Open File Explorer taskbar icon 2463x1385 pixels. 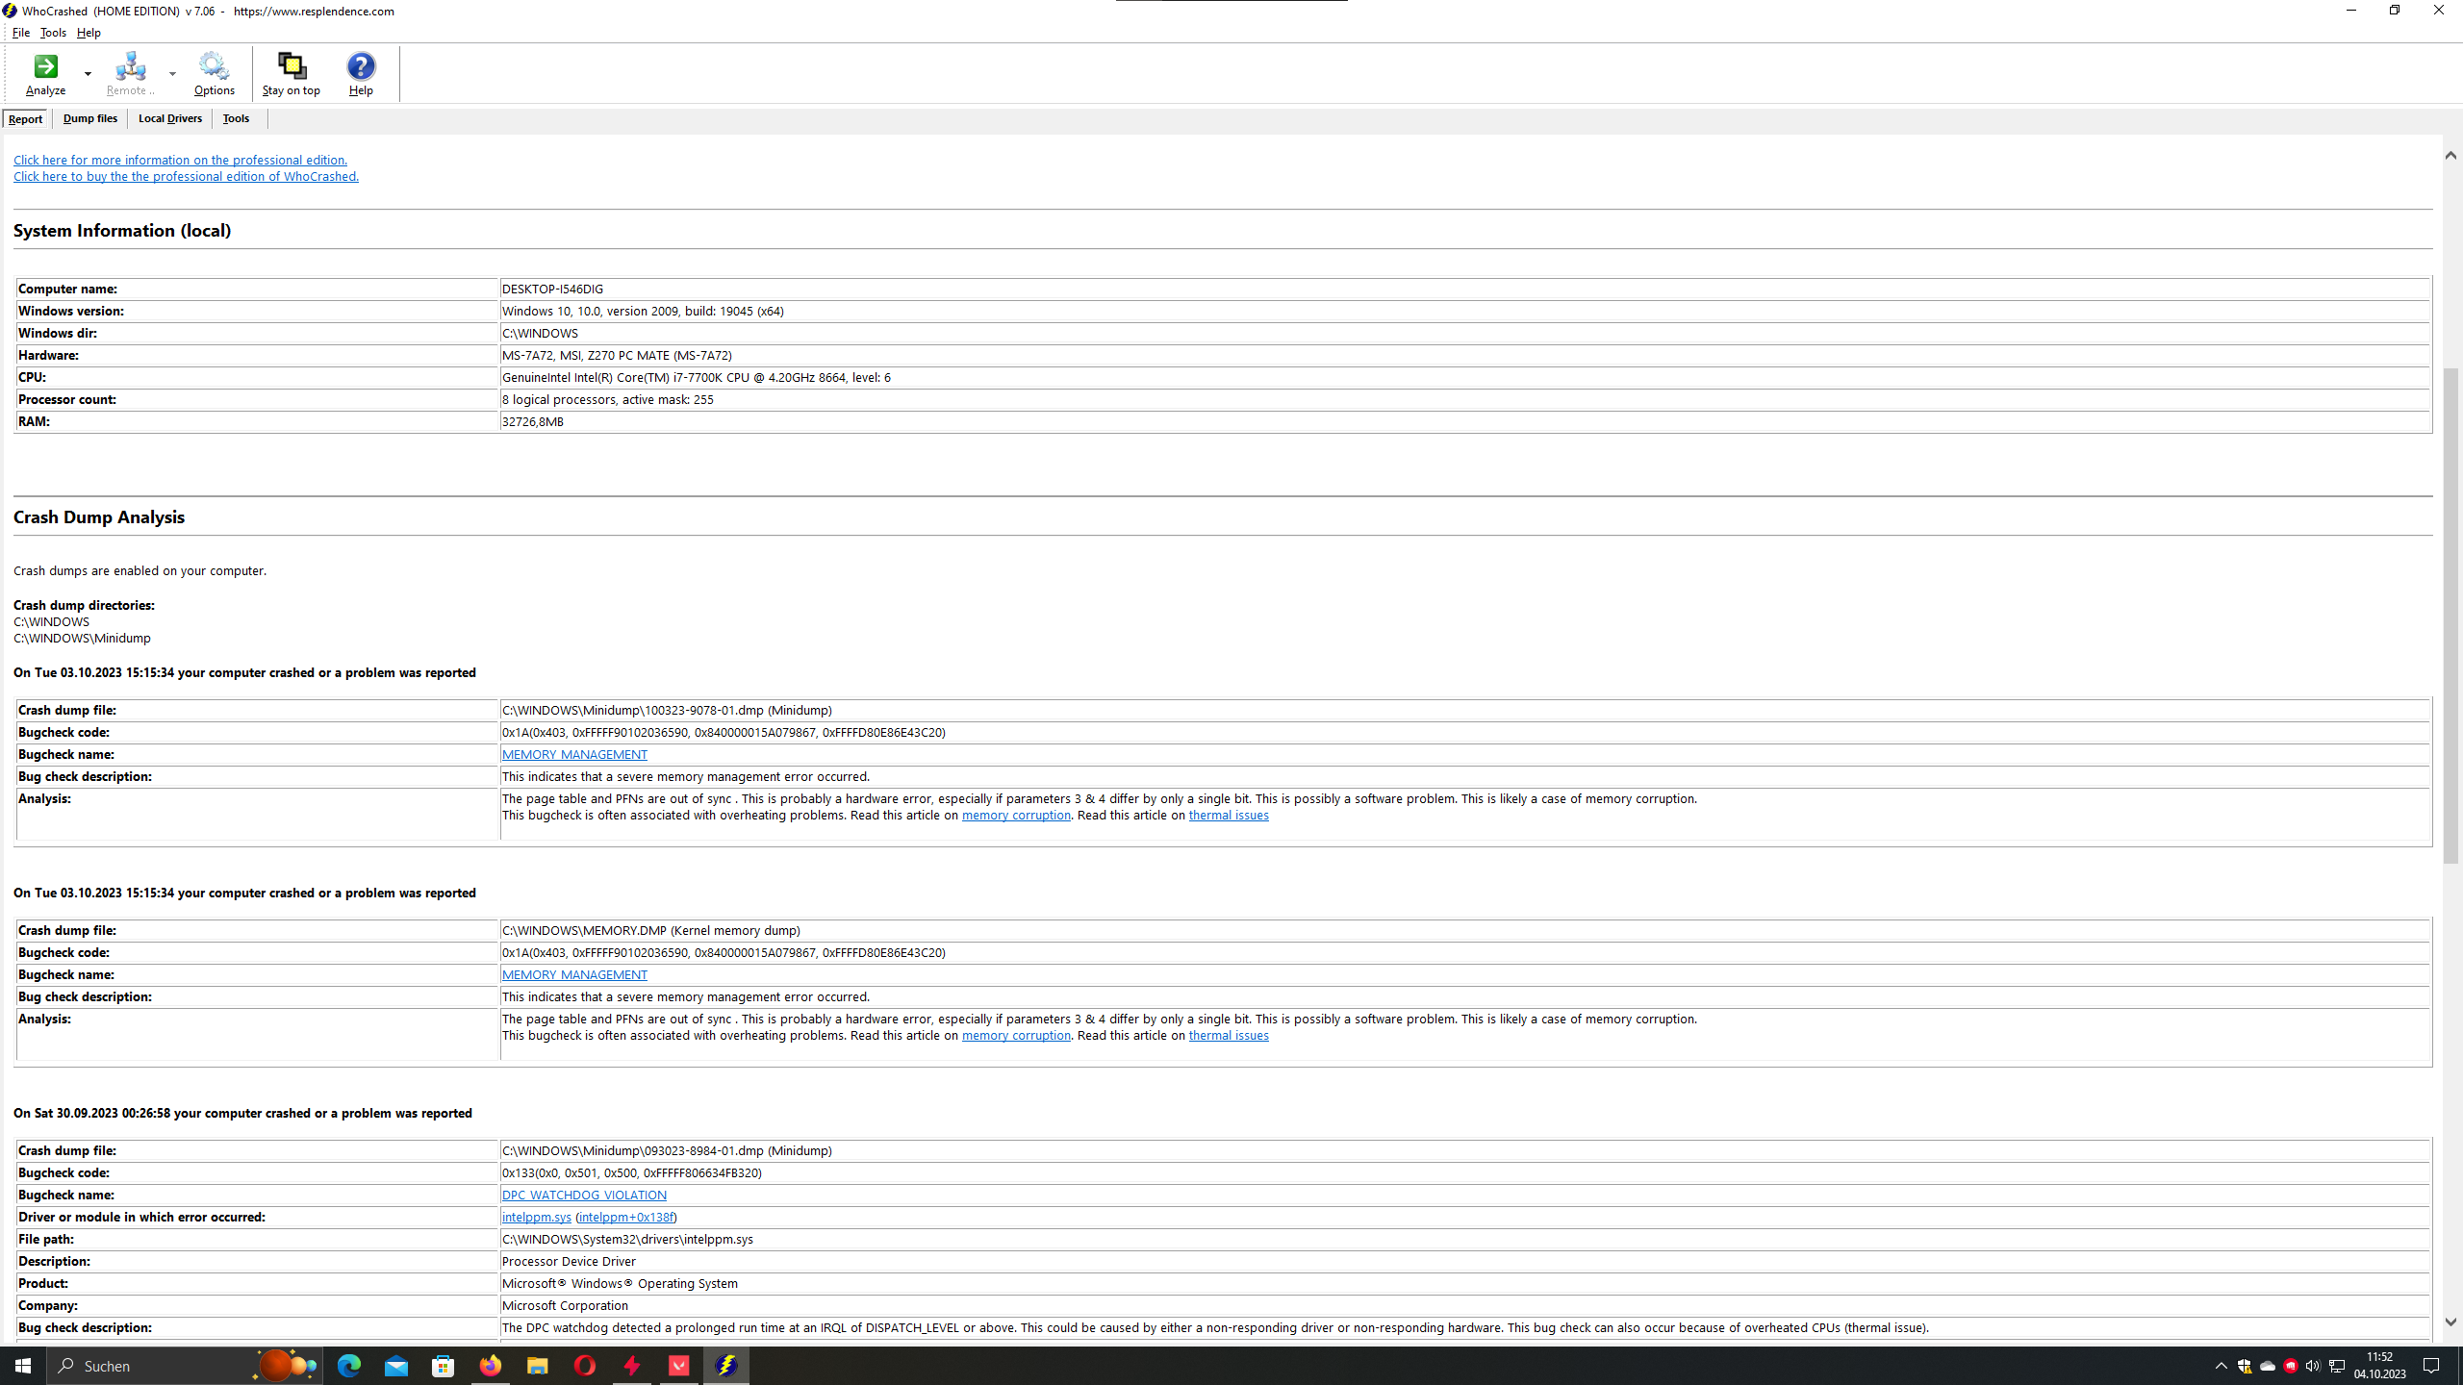pyautogui.click(x=537, y=1366)
